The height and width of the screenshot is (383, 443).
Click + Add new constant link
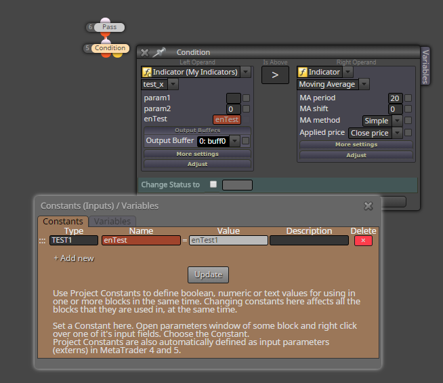(74, 258)
